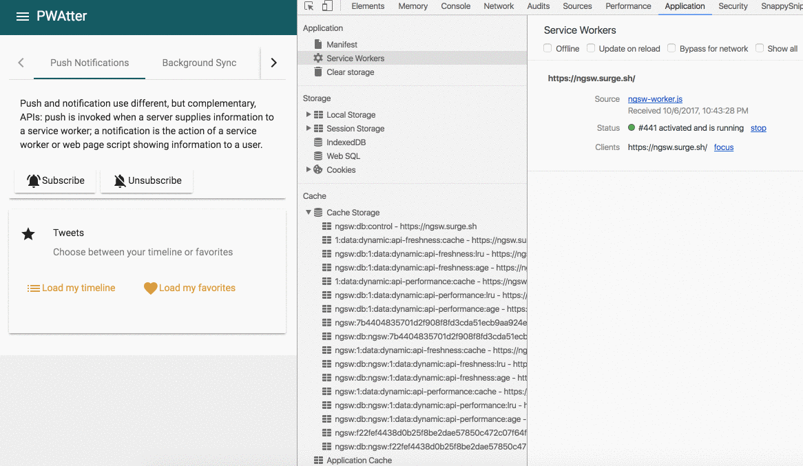Click the star icon beside Tweets
Screen dimensions: 803x466
(28, 234)
